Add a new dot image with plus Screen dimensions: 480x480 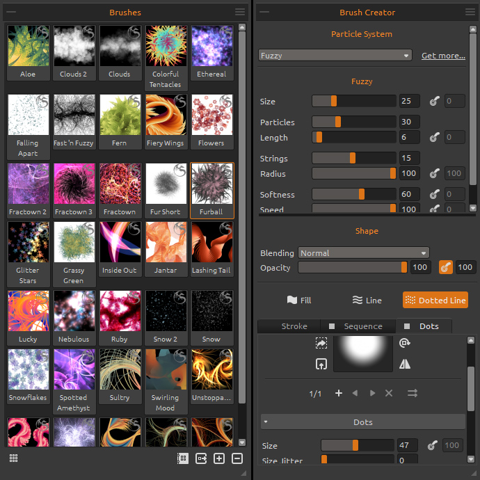click(x=339, y=393)
